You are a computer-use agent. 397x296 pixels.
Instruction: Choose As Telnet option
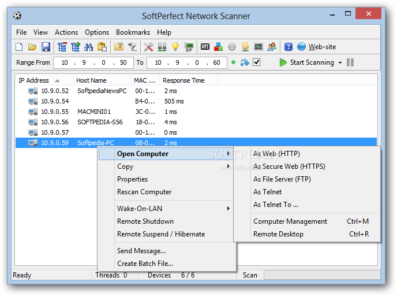point(307,192)
